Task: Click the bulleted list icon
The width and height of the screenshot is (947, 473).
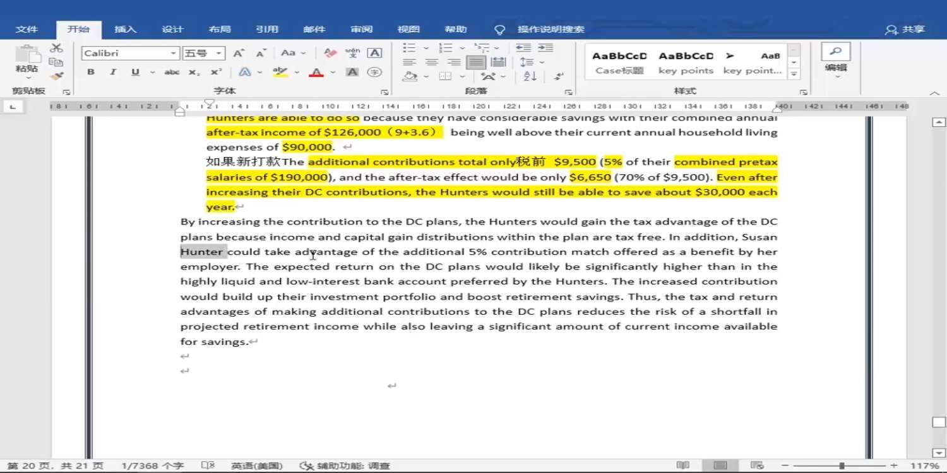Action: click(410, 48)
